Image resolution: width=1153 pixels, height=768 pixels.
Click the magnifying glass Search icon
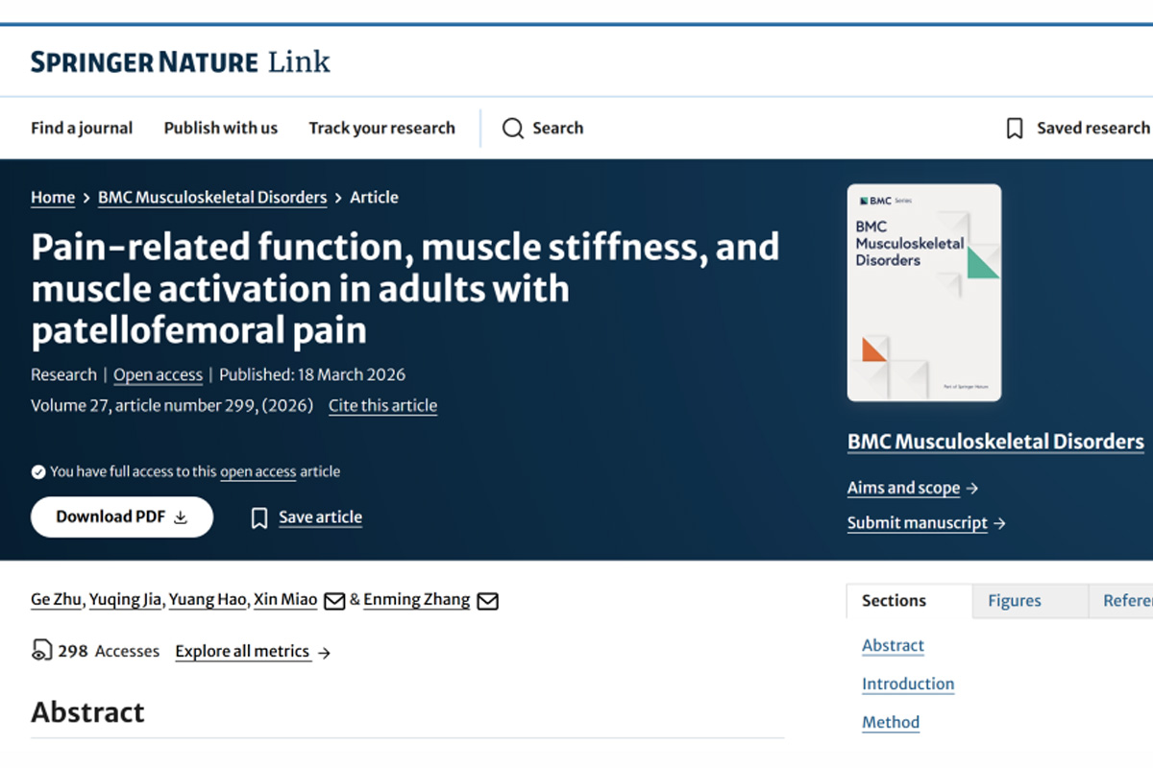point(513,129)
